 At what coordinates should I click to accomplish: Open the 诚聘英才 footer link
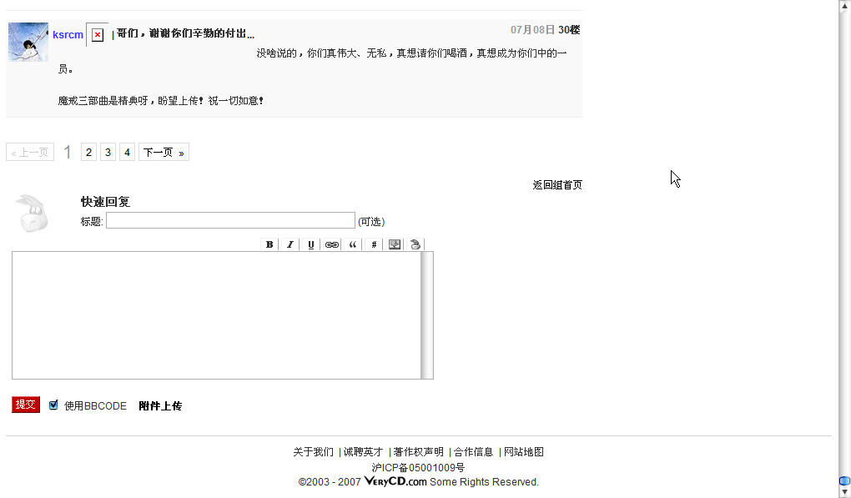pos(363,452)
